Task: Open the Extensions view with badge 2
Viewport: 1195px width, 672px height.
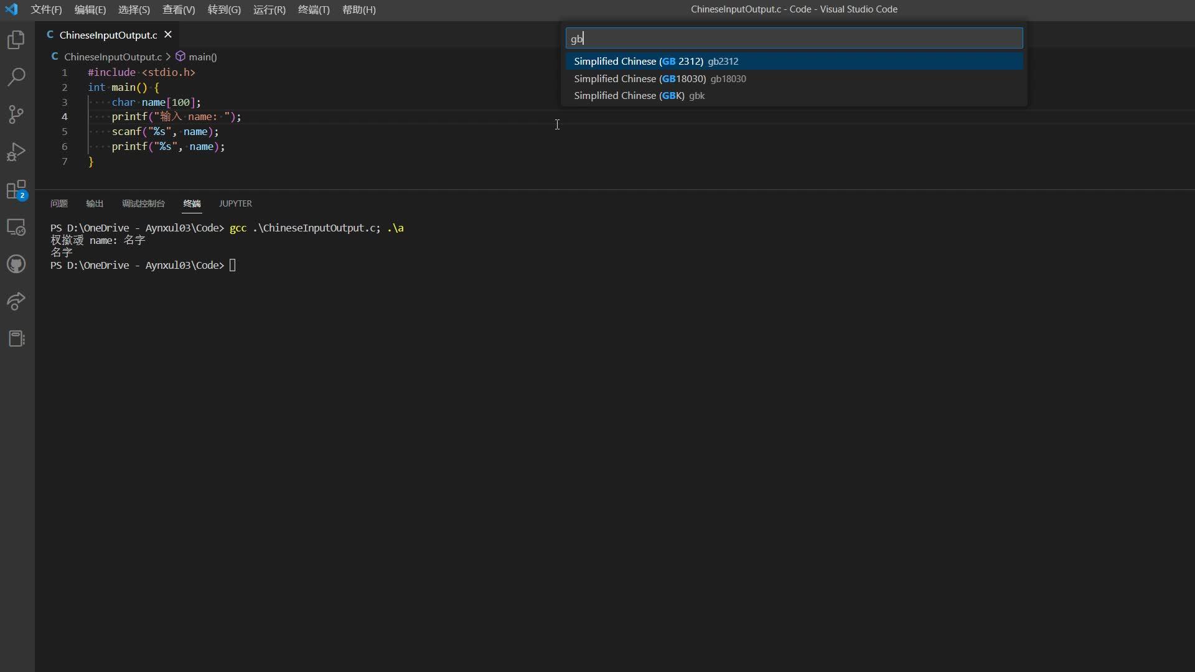Action: coord(16,190)
